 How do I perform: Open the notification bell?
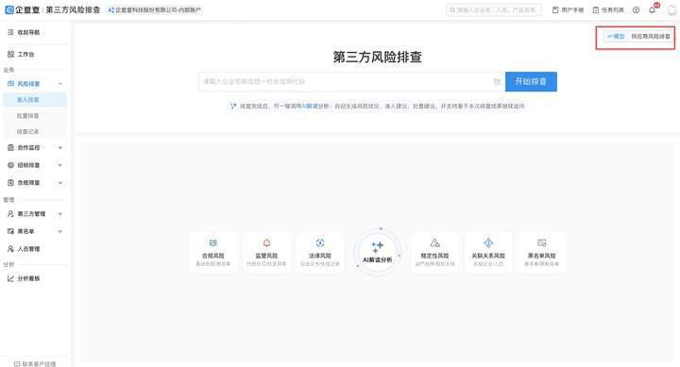653,10
